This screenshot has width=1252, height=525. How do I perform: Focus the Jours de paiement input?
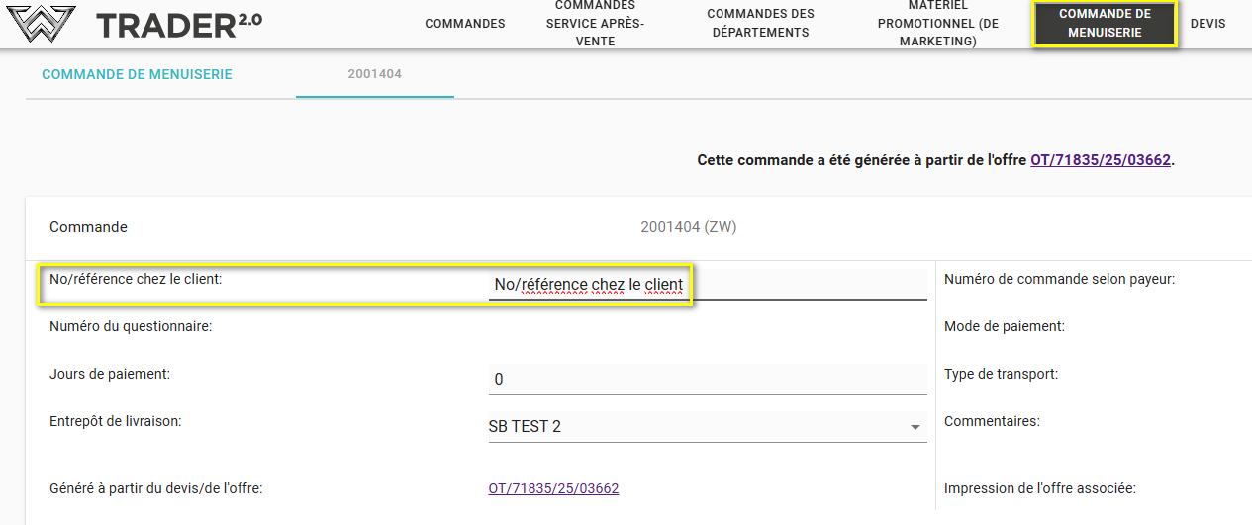pyautogui.click(x=707, y=380)
